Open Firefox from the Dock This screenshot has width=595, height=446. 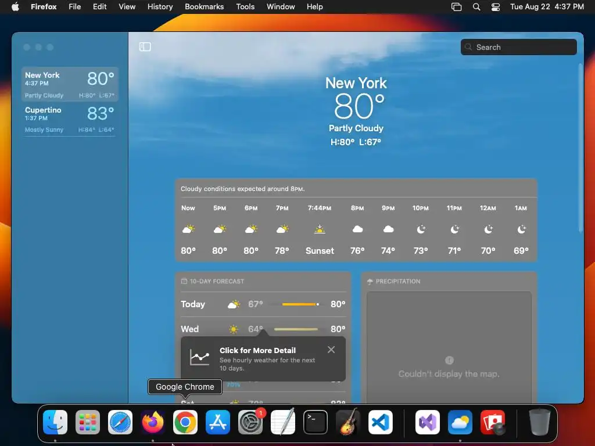point(153,422)
